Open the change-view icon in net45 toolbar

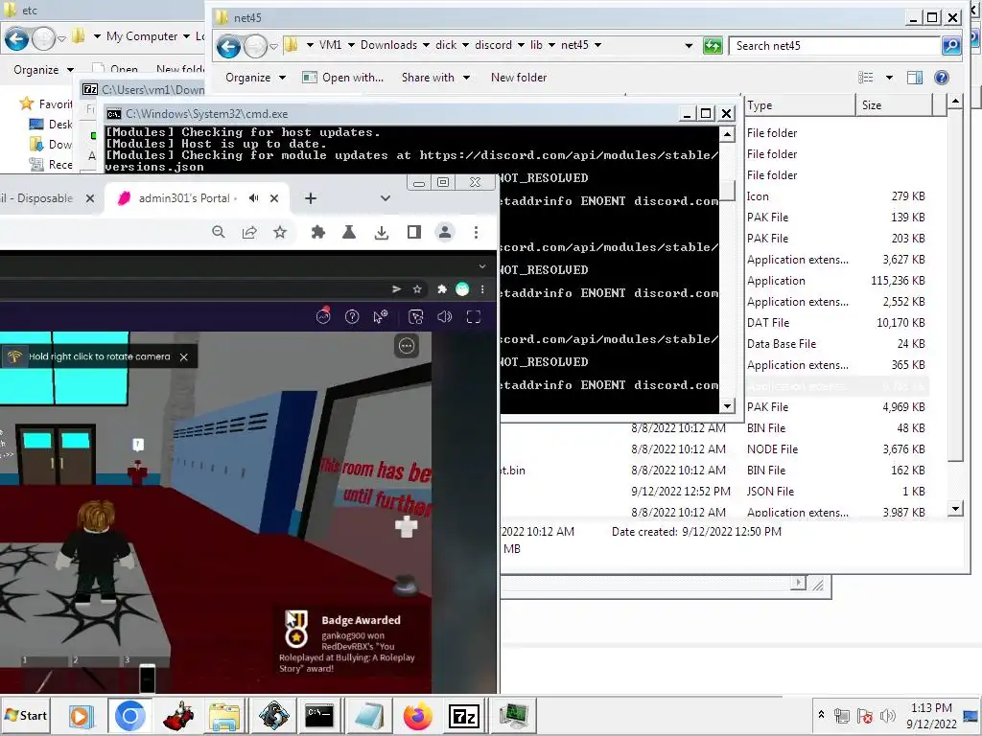(866, 78)
